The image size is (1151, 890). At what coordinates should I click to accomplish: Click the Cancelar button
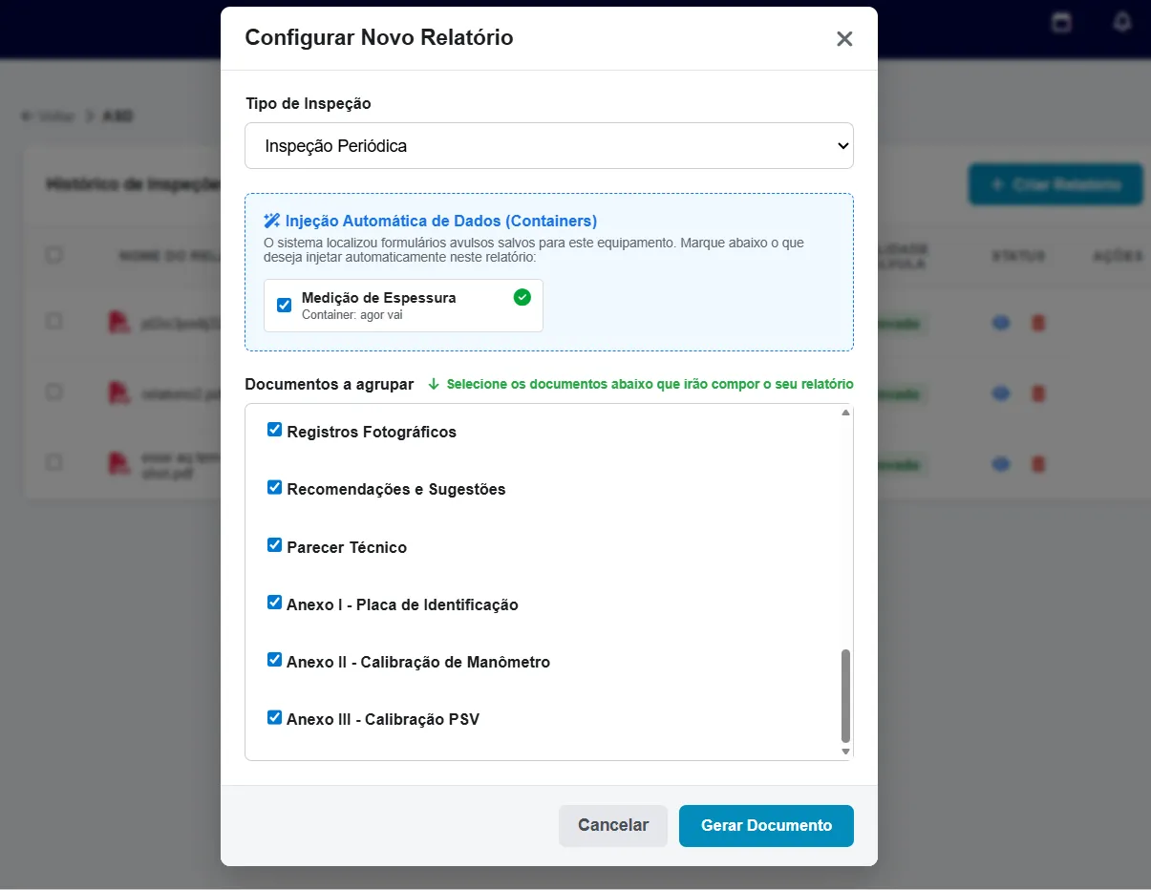(613, 826)
